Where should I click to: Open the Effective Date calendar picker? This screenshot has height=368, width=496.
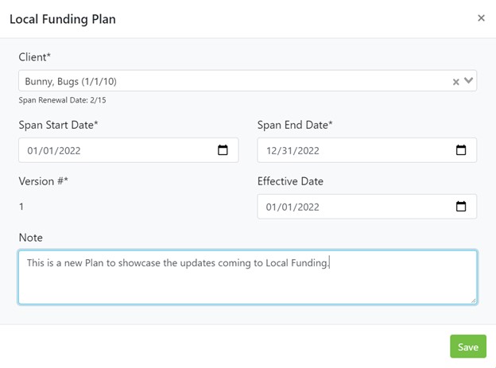click(x=461, y=207)
